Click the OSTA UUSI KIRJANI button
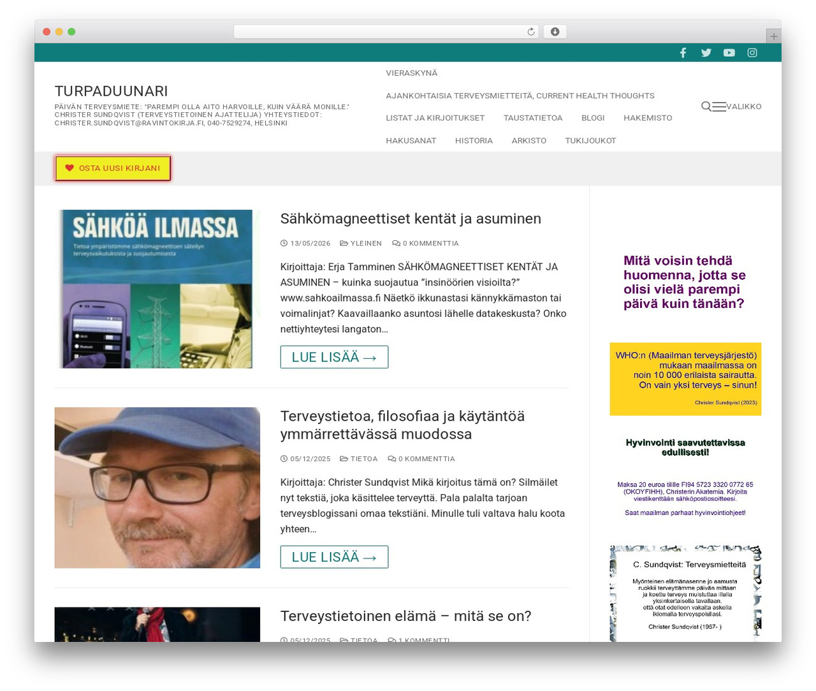 click(113, 168)
